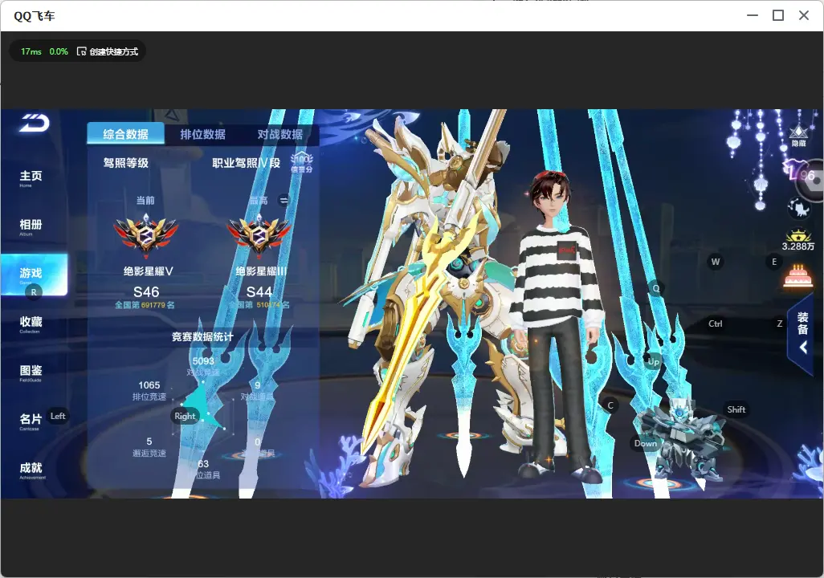Viewport: 824px width, 578px height.
Task: Click the Left key overlay button
Action: point(58,416)
